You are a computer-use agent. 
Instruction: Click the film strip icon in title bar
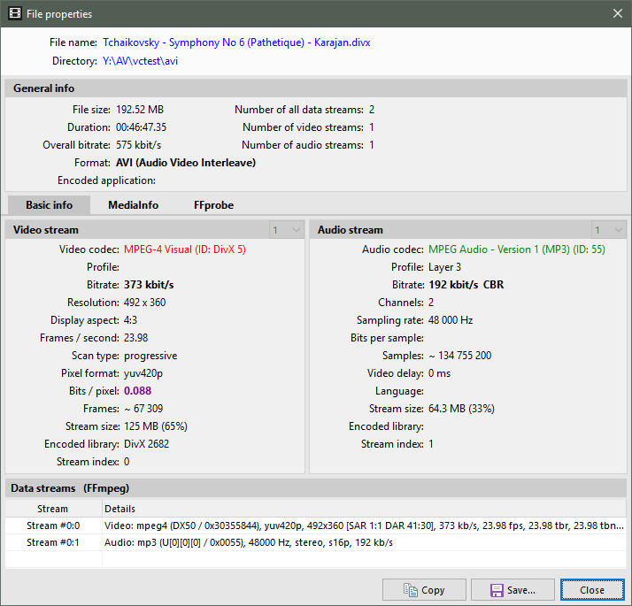coord(15,13)
